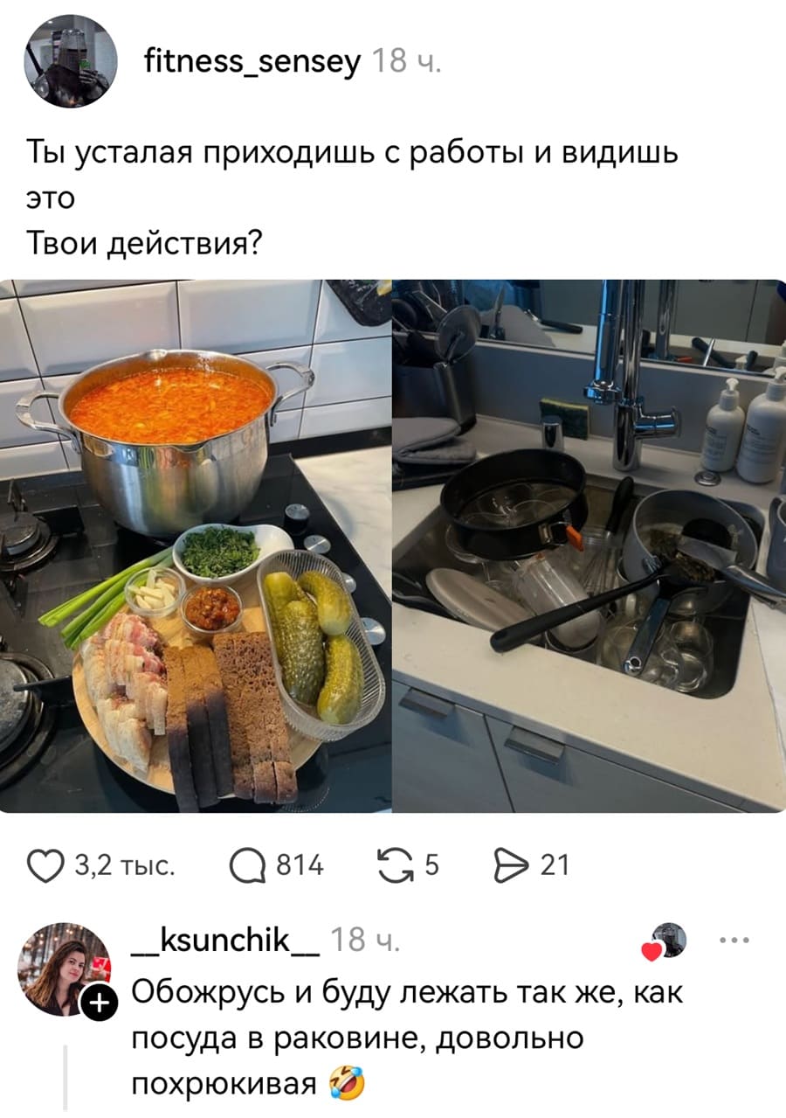
Task: Tap the author-liked avatar with heart
Action: tap(666, 941)
